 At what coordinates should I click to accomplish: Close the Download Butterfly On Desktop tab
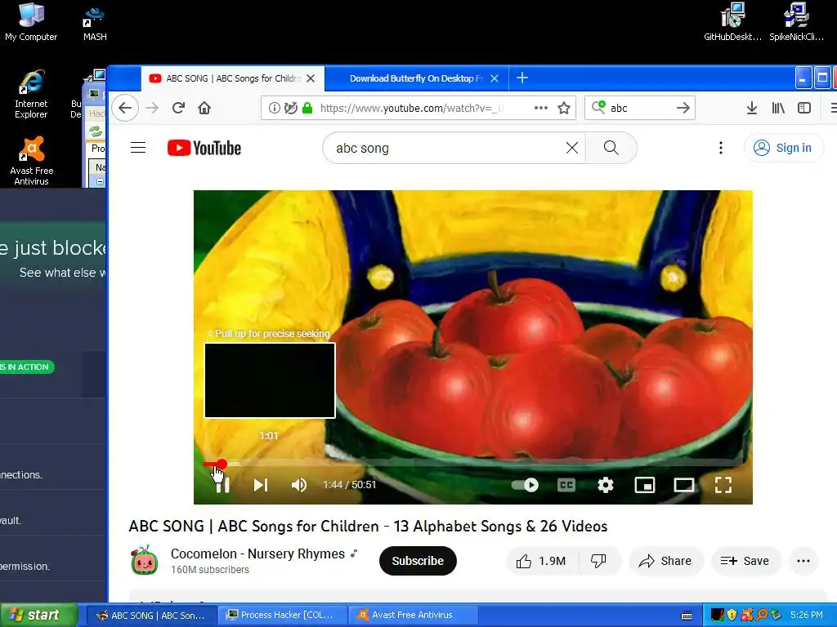(495, 78)
